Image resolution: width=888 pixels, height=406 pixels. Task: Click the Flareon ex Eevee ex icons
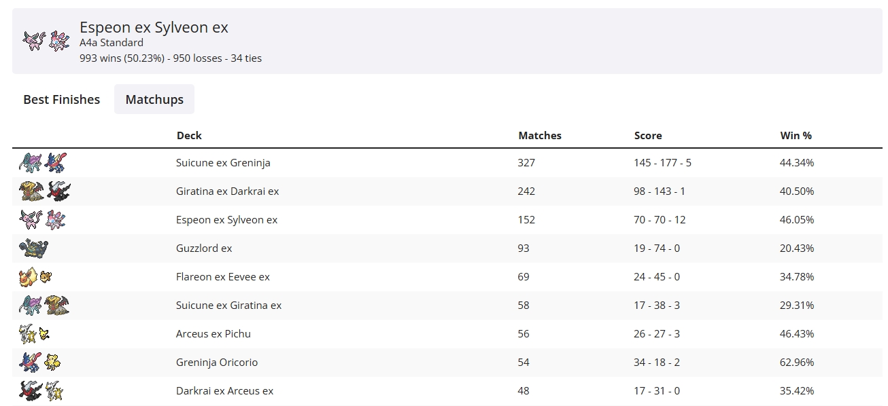[36, 277]
